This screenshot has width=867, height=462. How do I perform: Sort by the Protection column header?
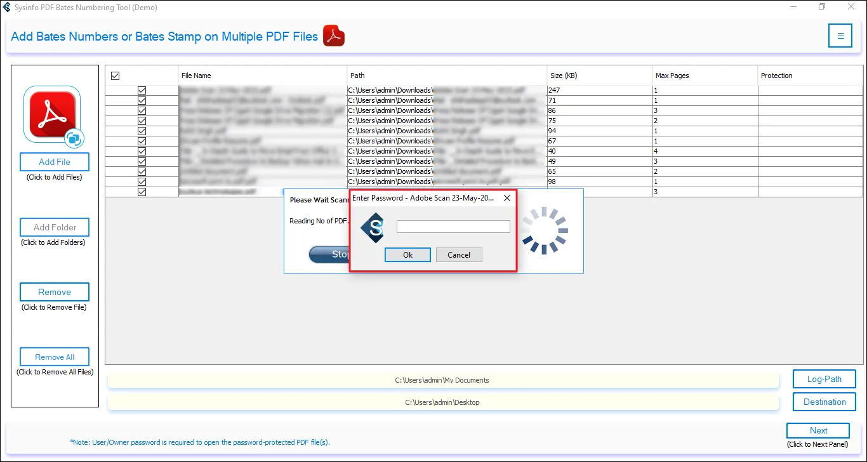811,76
